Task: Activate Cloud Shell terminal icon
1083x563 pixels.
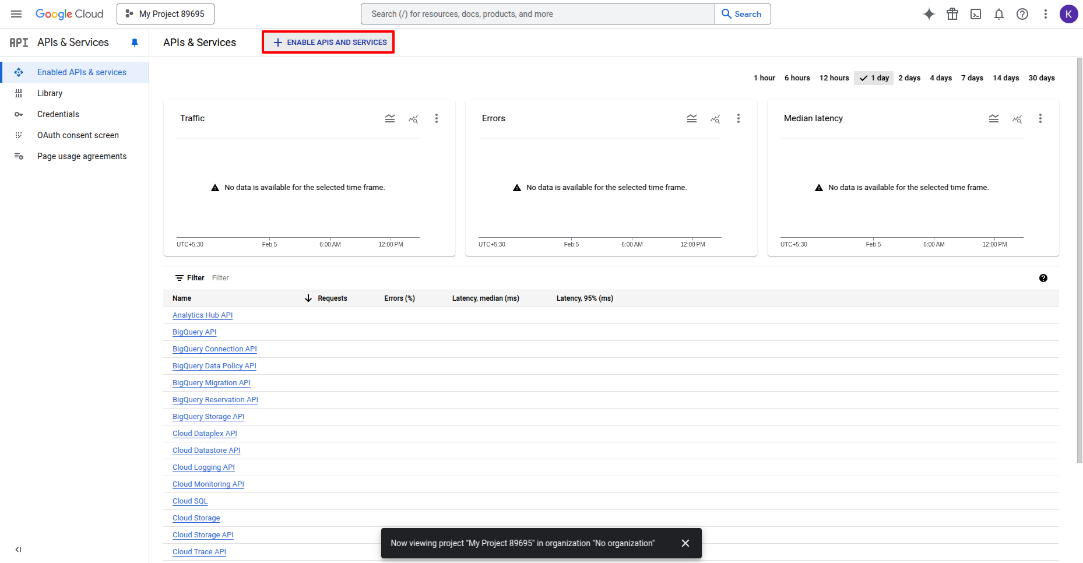Action: coord(976,14)
